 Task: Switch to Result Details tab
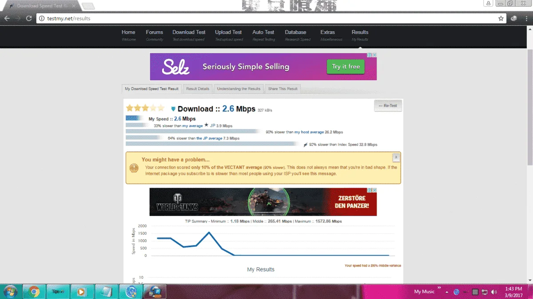(x=198, y=89)
